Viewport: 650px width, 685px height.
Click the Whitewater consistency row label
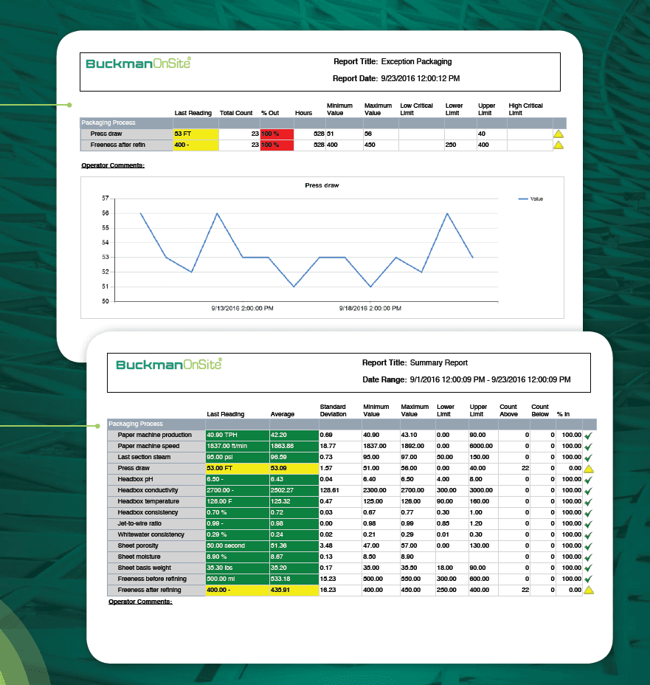click(x=151, y=534)
